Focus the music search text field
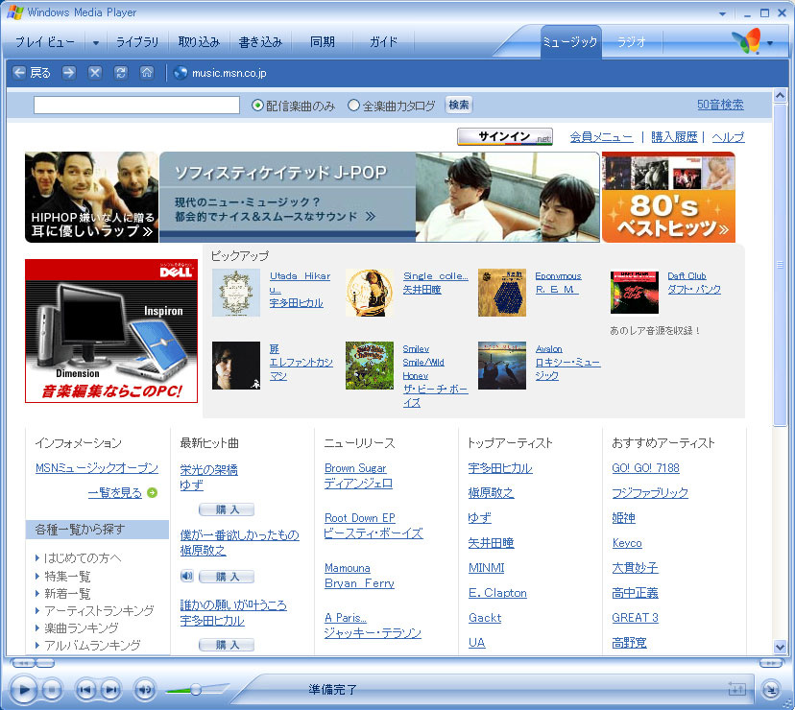The height and width of the screenshot is (710, 795). (136, 105)
